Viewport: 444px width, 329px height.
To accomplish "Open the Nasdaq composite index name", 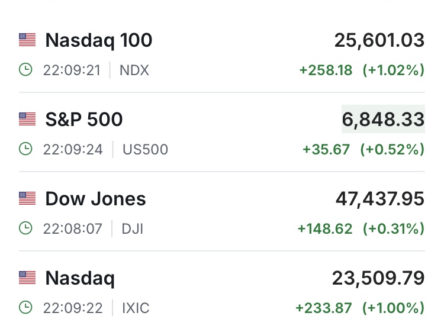I will (80, 278).
